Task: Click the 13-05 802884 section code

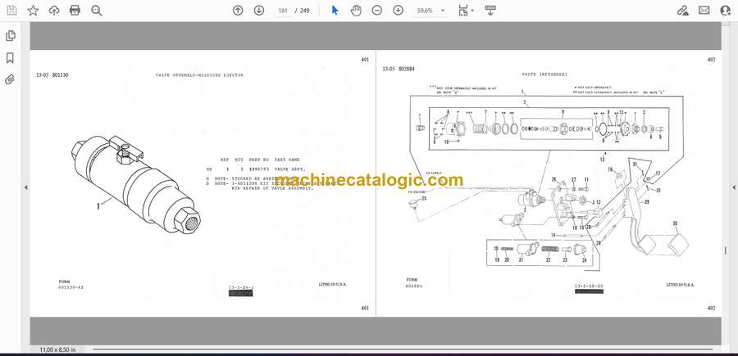Action: point(399,69)
